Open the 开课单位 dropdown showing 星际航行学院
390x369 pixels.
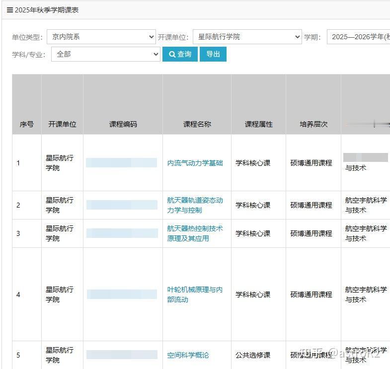[x=247, y=37]
